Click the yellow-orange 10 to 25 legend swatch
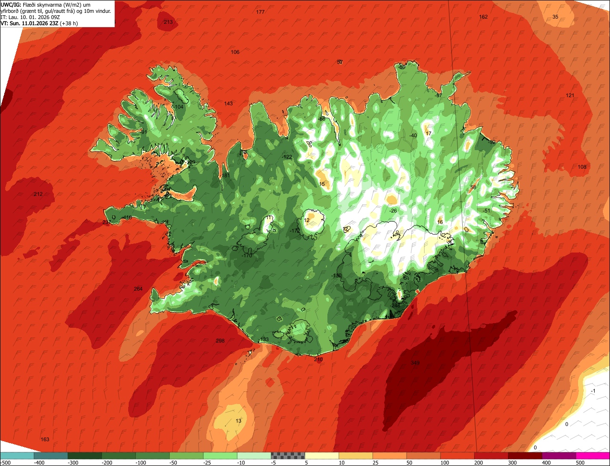Screen dimensions: 610x466 (x=355, y=456)
